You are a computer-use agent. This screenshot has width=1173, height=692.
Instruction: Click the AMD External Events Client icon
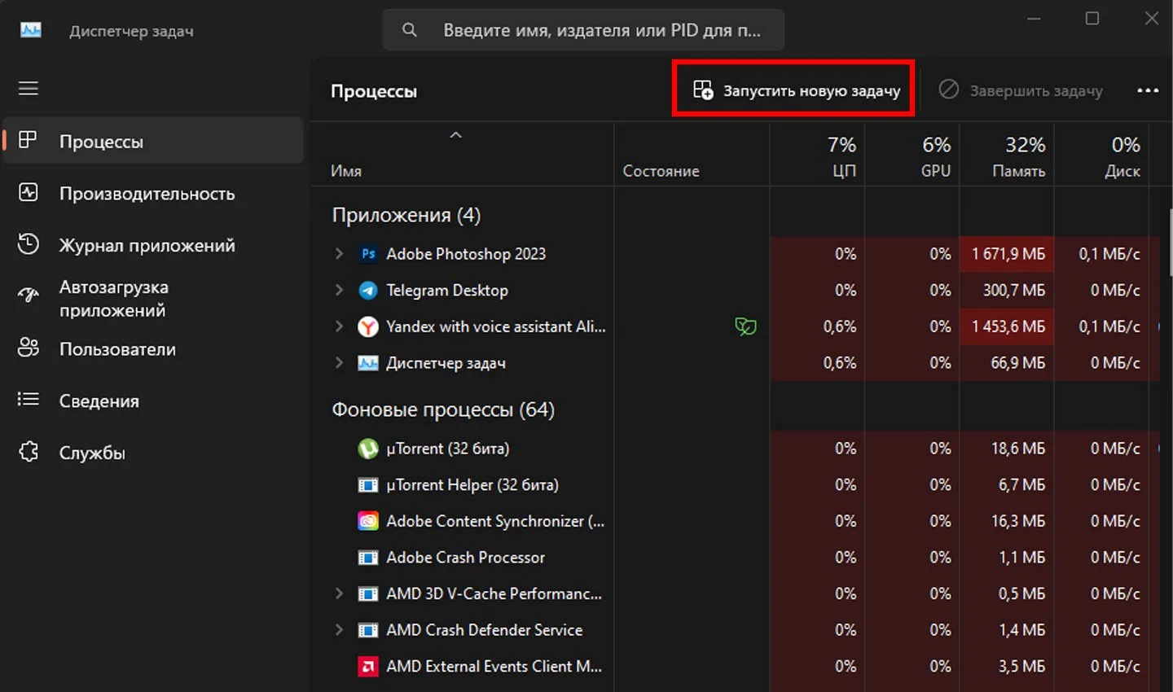coord(368,667)
